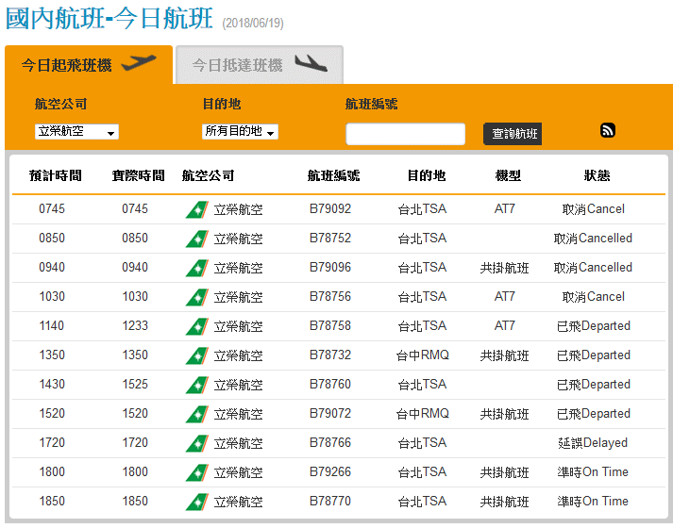Click actual time 1525 cell
The height and width of the screenshot is (528, 673).
(135, 384)
